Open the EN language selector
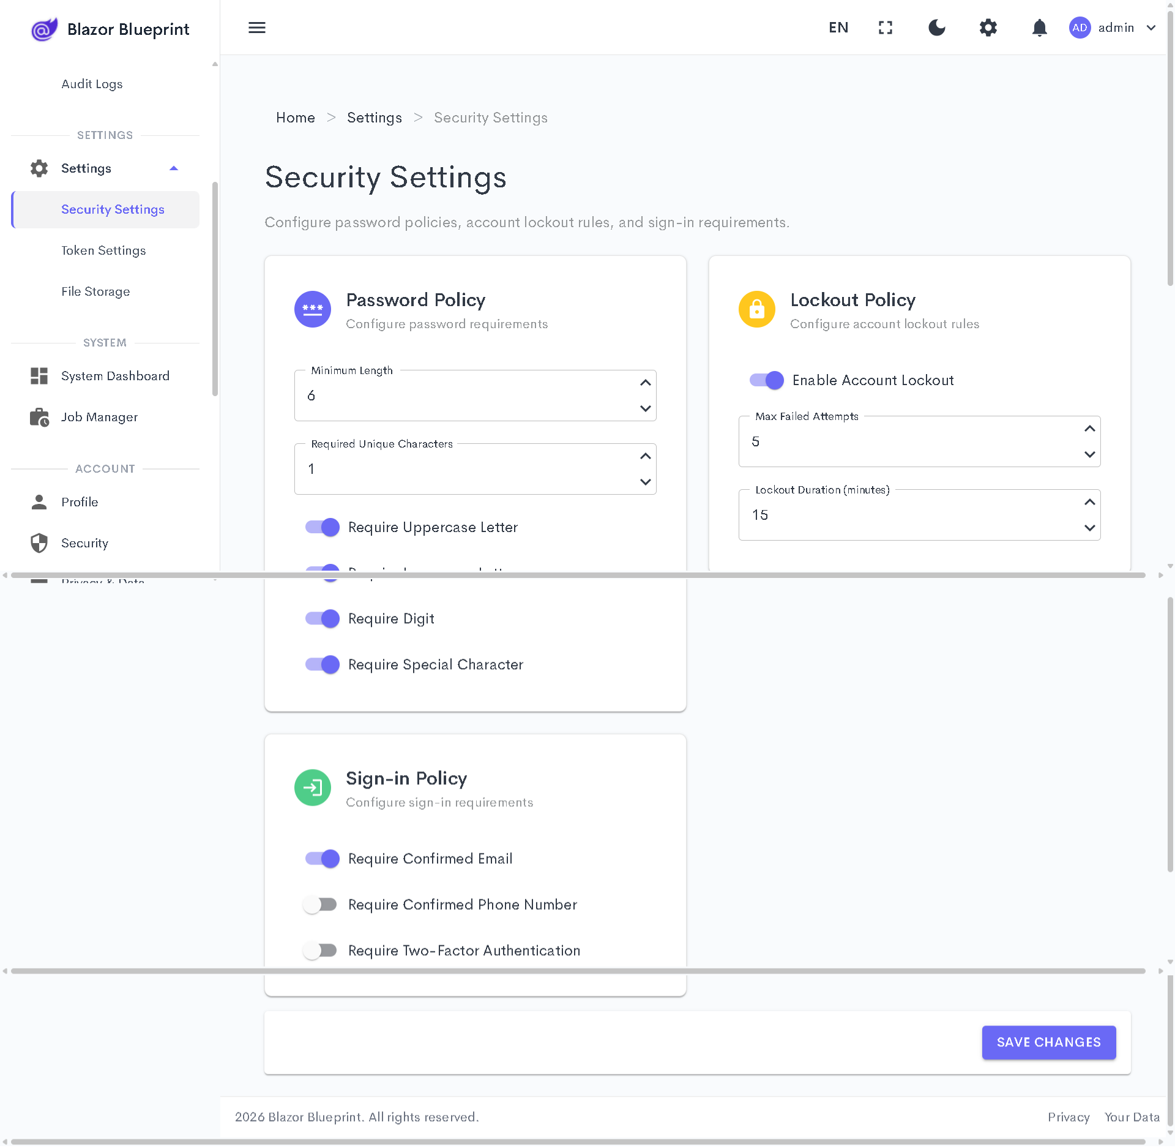 [x=838, y=28]
